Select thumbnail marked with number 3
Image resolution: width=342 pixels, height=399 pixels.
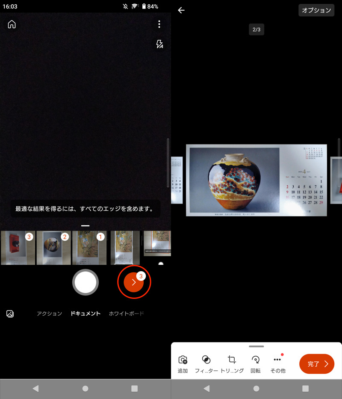click(x=18, y=248)
